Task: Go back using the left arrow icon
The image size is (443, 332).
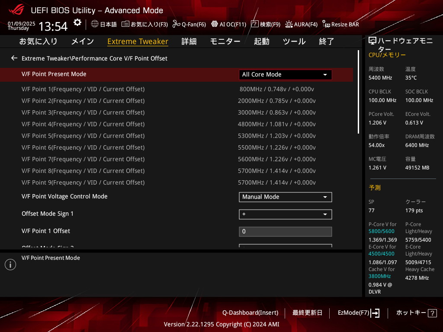Action: [x=14, y=58]
